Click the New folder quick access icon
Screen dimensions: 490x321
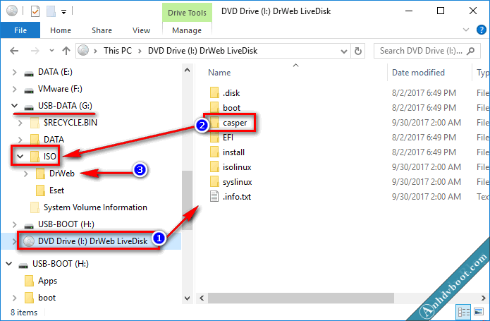51,11
